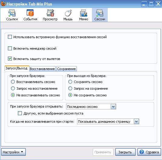Image resolution: width=162 pixels, height=160 pixels.
Task: Open the Мышь settings category
Action: [x=68, y=15]
